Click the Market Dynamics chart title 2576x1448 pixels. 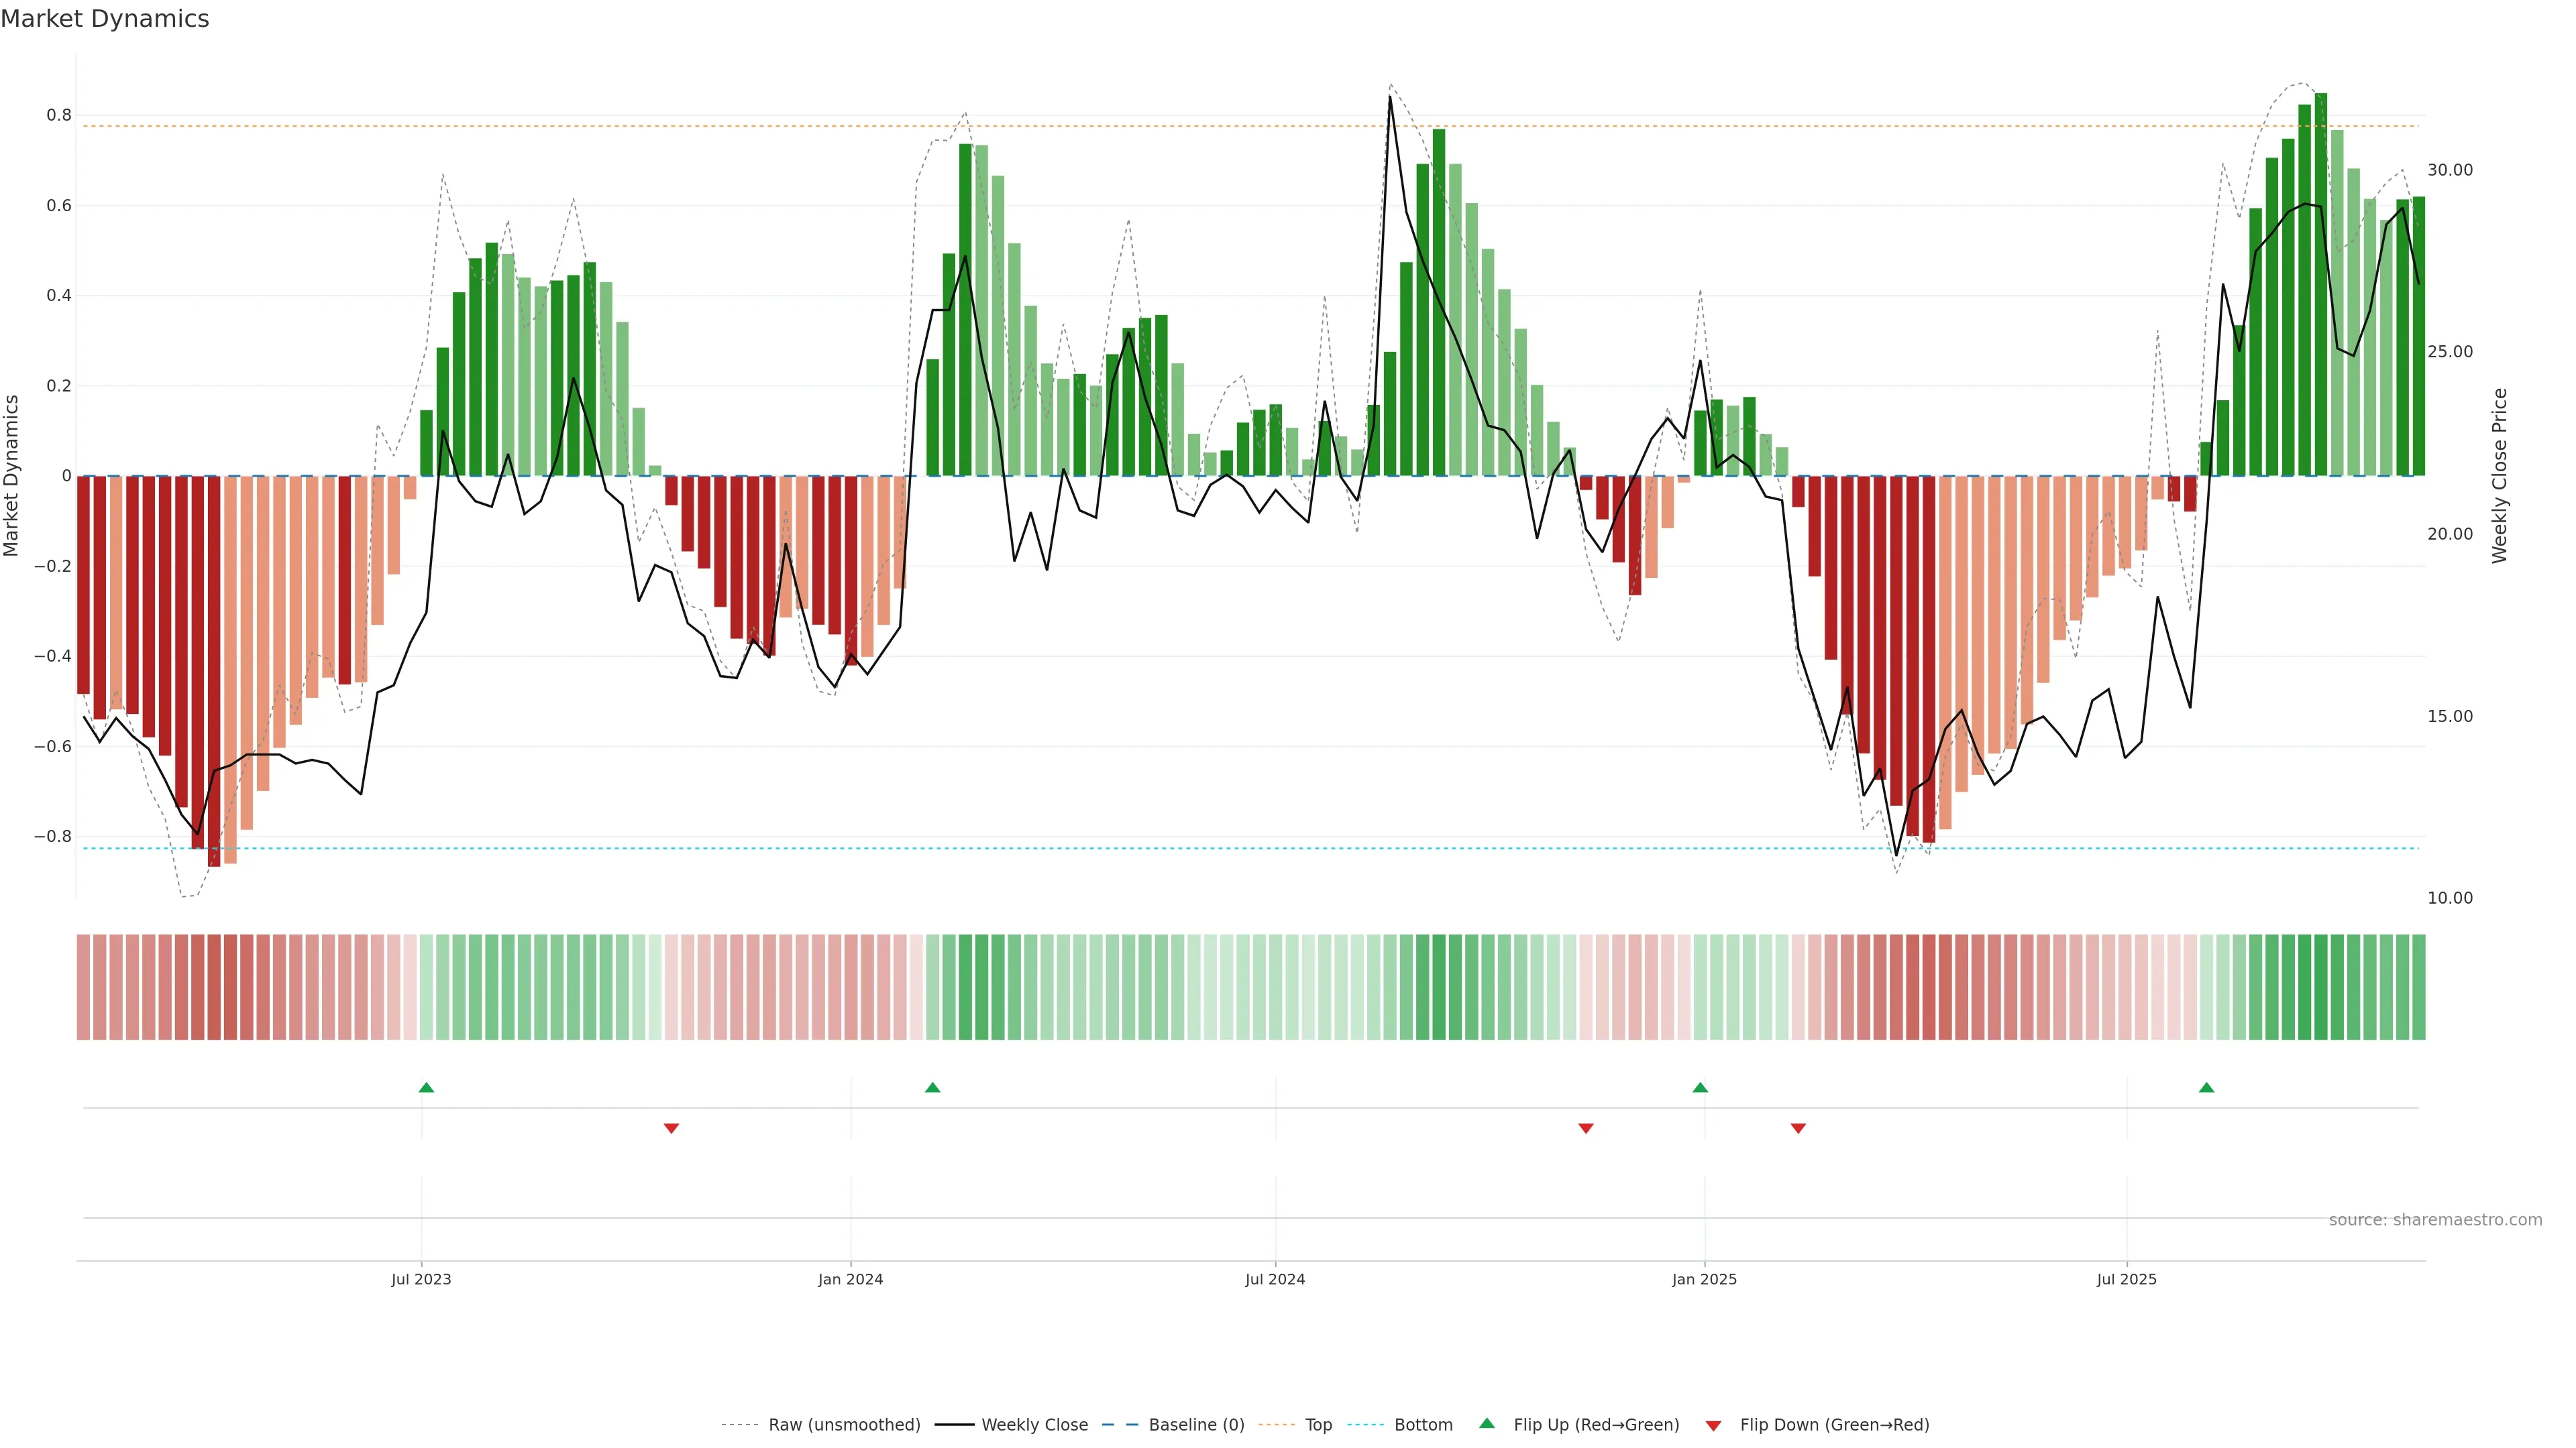[105, 19]
